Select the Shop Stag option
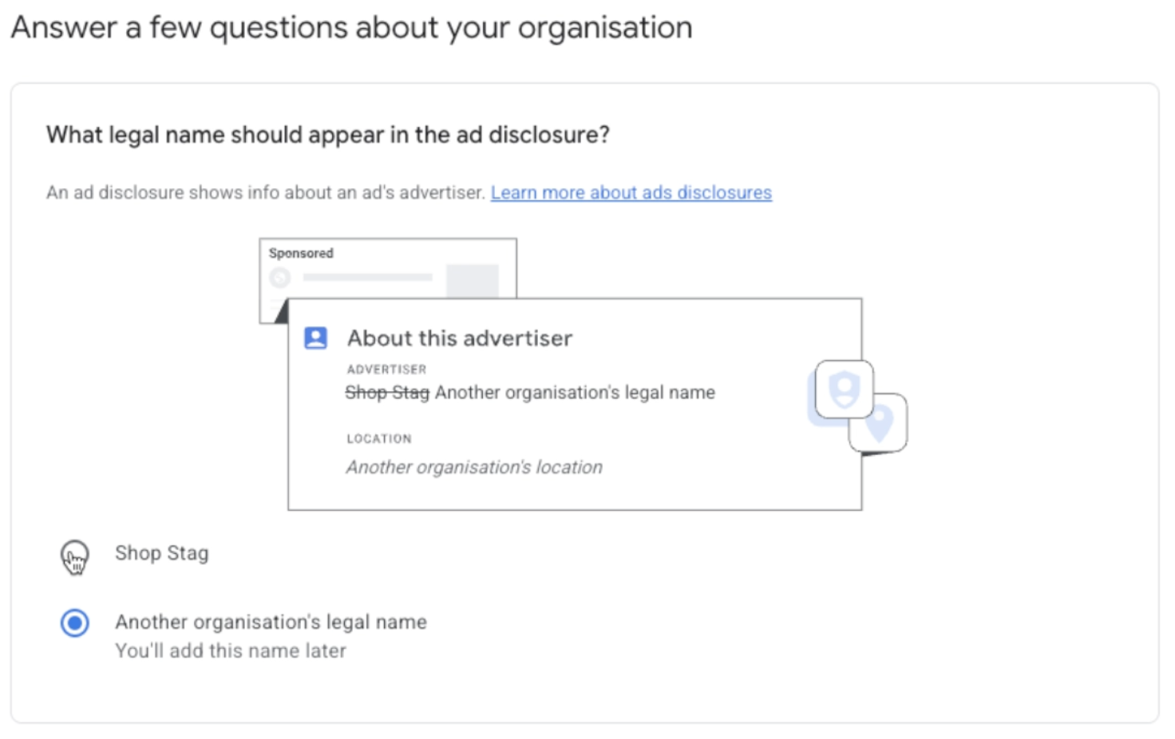Screen dimensions: 1175x739 162,553
